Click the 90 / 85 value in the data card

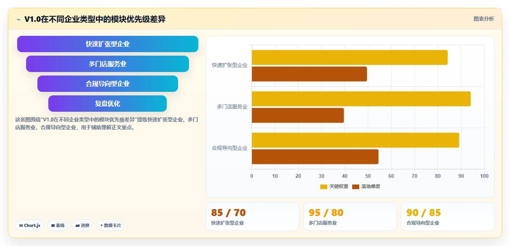[x=424, y=213]
